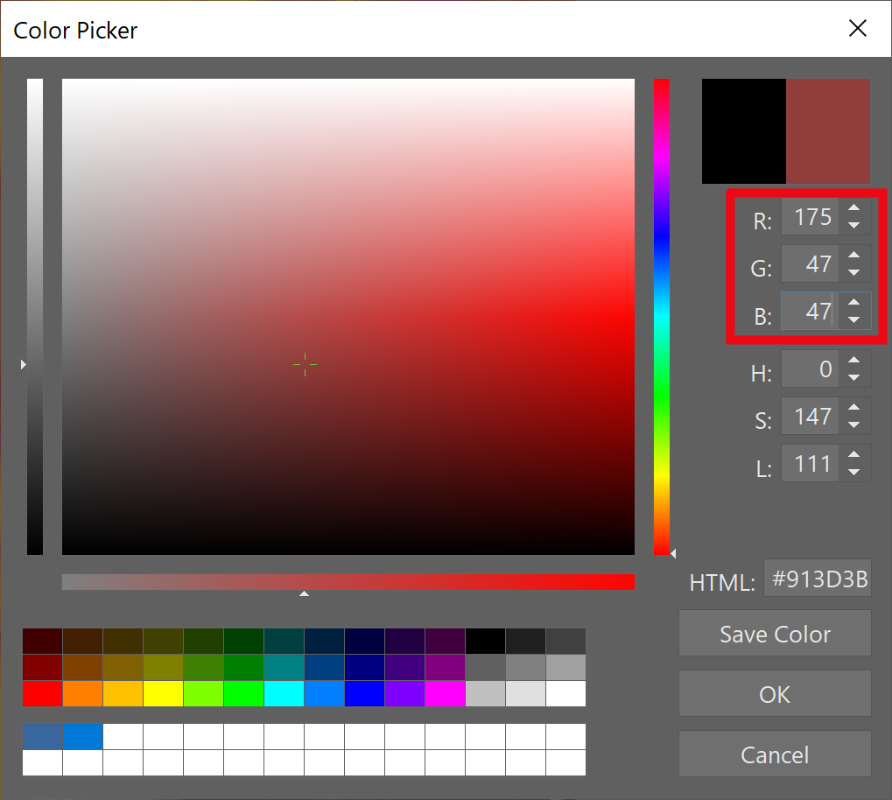The height and width of the screenshot is (800, 892).
Task: Dismiss the dialog with Cancel
Action: point(774,754)
